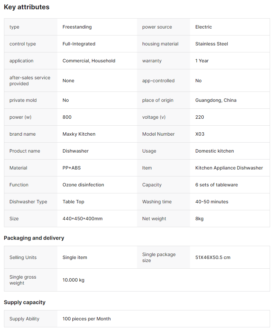
Task: Select the PP+ABS material value
Action: 72,168
